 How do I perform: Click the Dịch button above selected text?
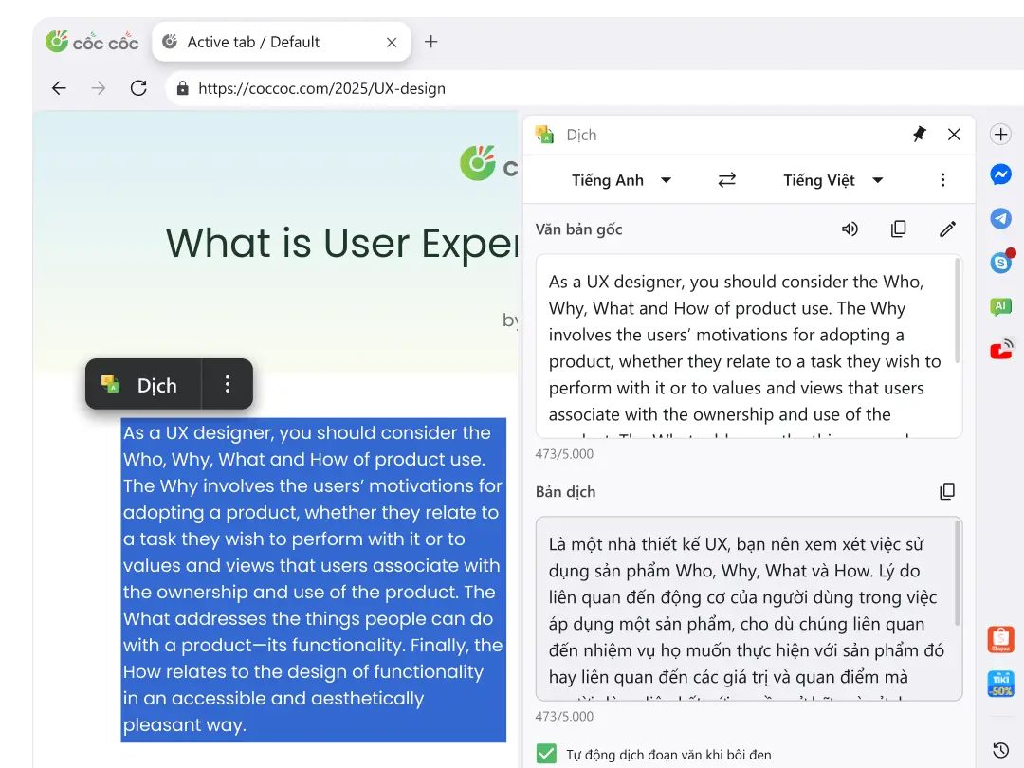tap(143, 384)
